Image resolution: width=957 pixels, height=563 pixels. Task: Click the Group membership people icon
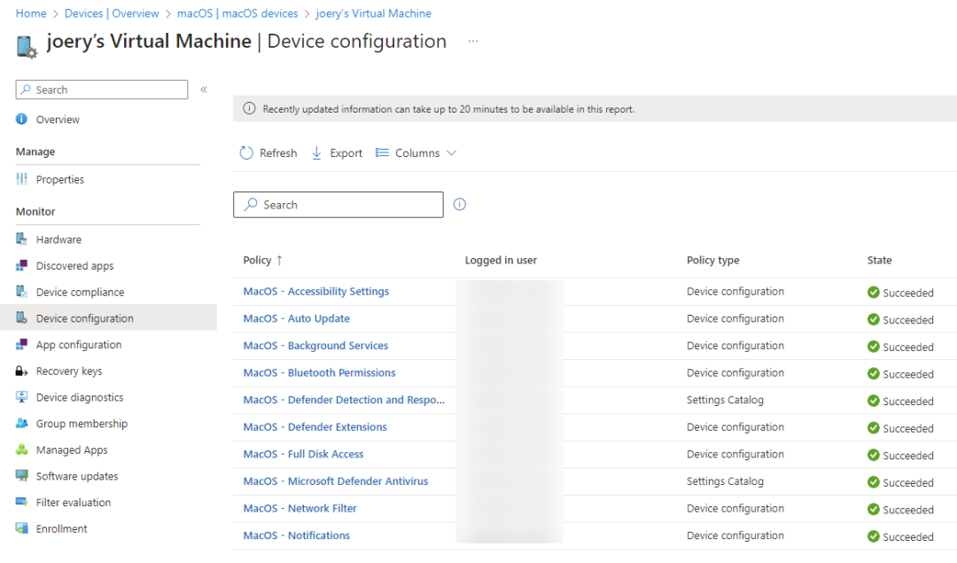[x=21, y=423]
